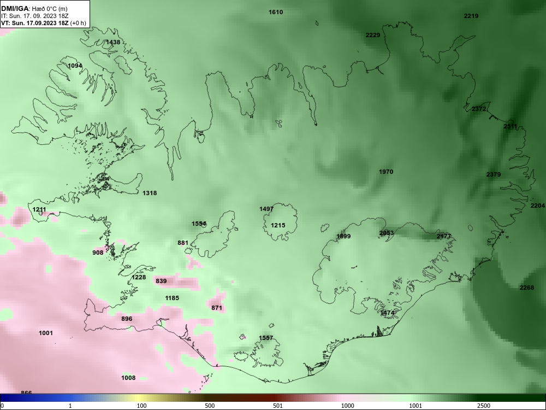Click the 1474 height value
Image resolution: width=546 pixels, height=410 pixels.
click(x=387, y=313)
